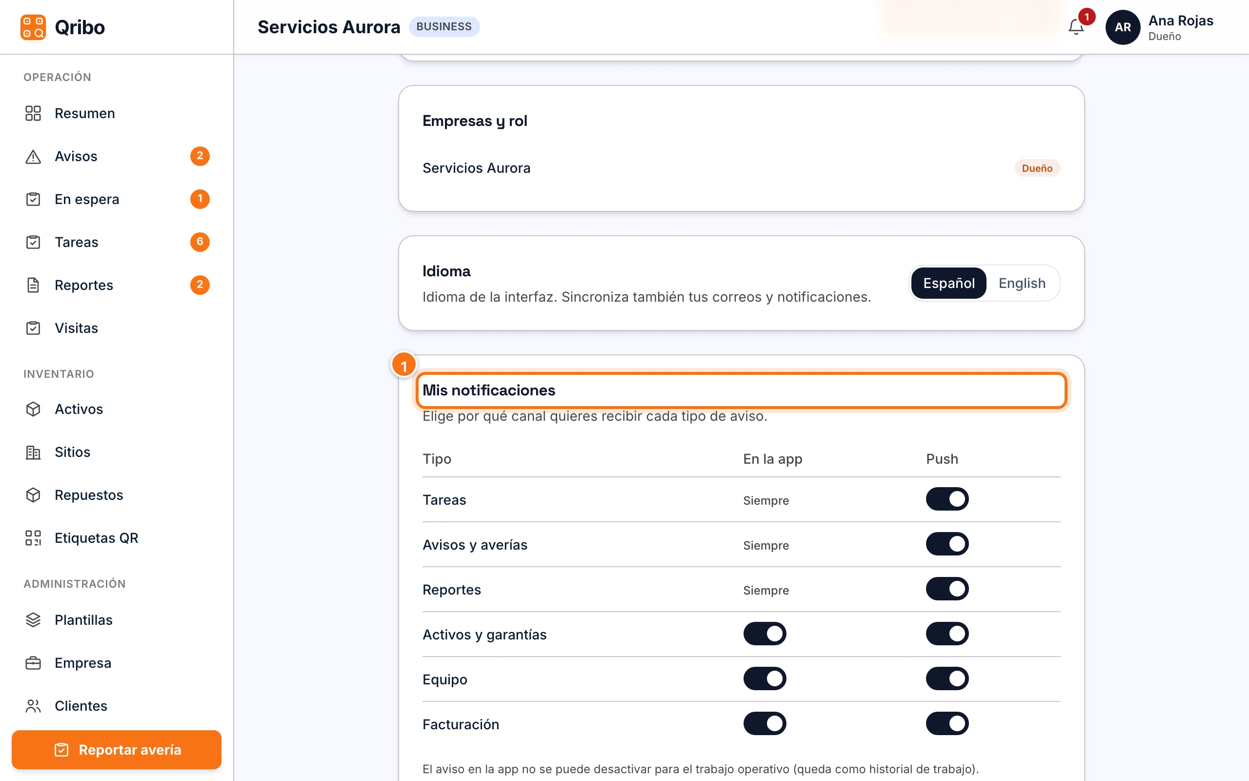This screenshot has width=1249, height=781.
Task: Click the Servicios Aurora company row
Action: 741,168
